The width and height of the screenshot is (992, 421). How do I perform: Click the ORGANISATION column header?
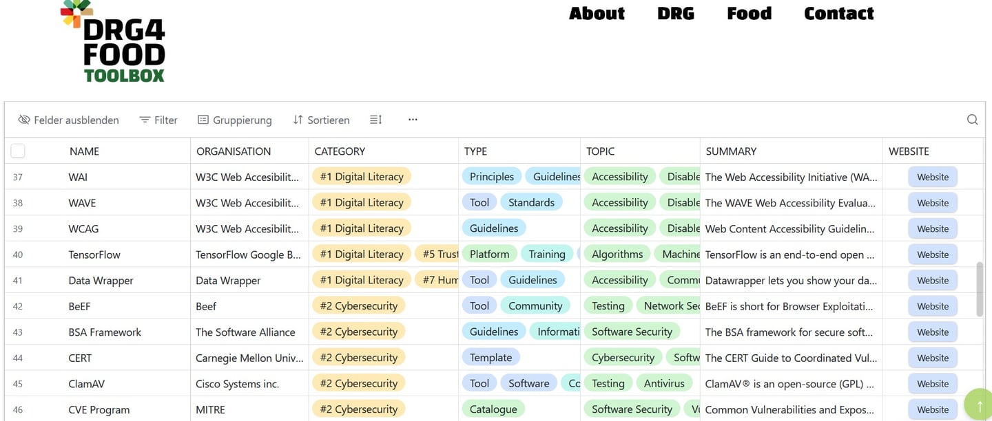pos(234,151)
